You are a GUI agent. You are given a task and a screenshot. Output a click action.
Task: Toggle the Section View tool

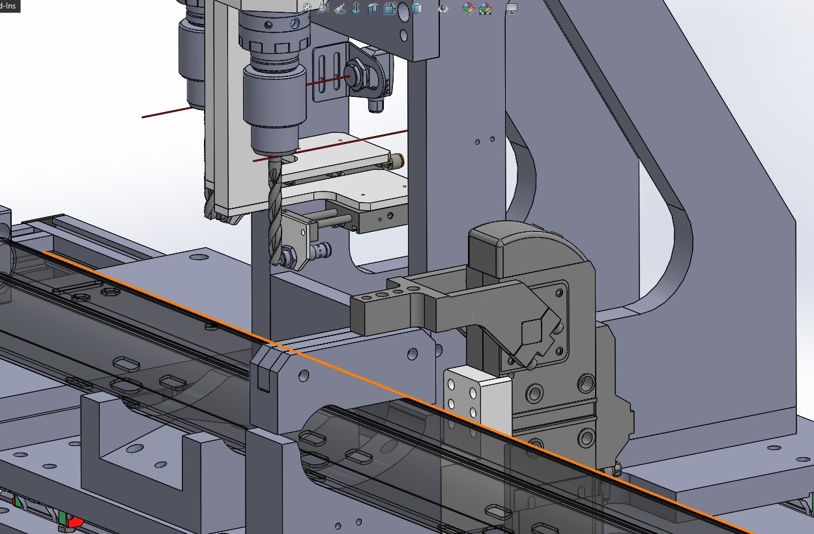(x=373, y=8)
